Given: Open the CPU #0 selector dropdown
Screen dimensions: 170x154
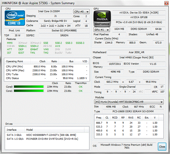Looking at the screenshot, I should coord(81,12).
